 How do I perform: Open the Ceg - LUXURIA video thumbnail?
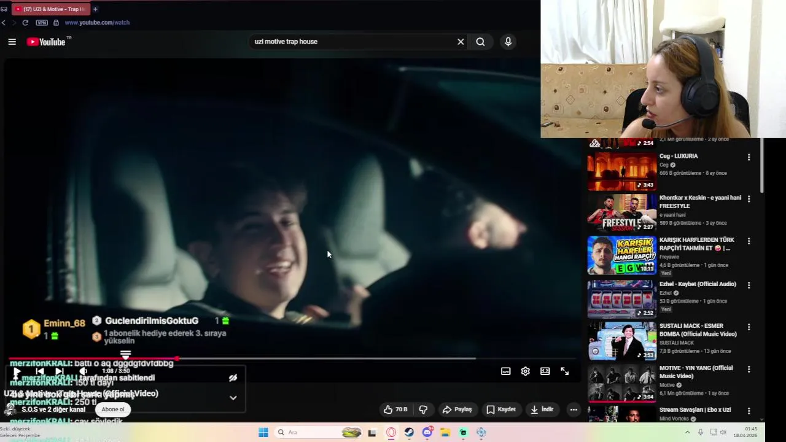(x=622, y=171)
